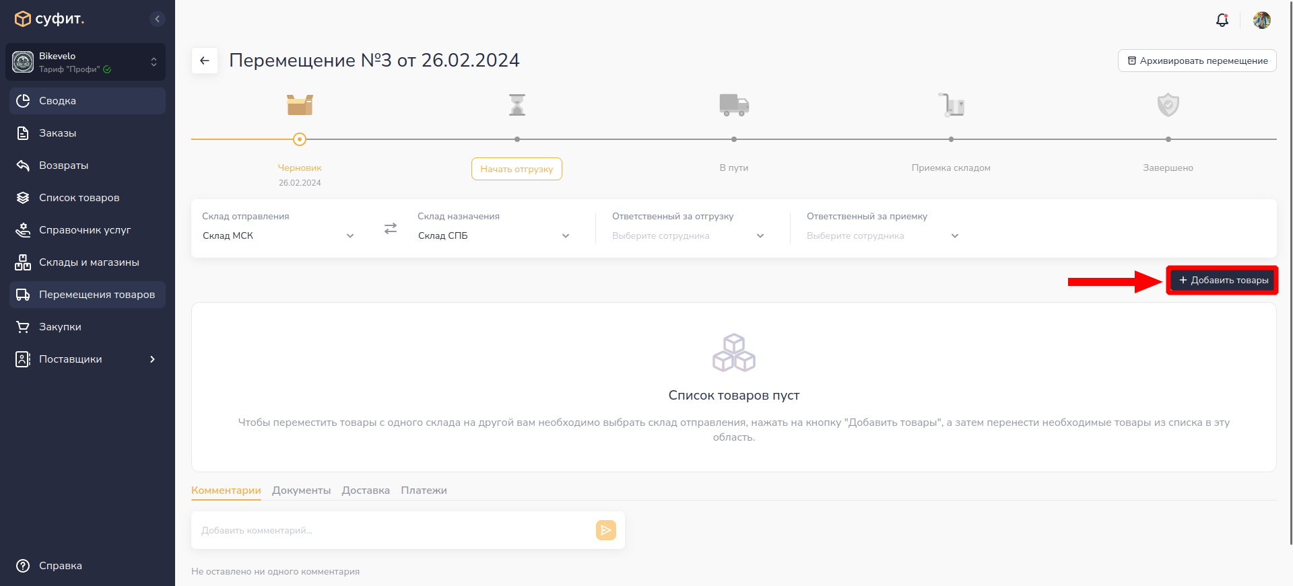
Task: Open Возвраты section
Action: tap(88, 166)
